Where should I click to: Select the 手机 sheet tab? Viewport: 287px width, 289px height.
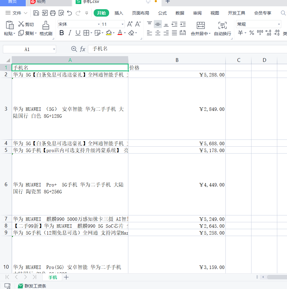pos(52,277)
